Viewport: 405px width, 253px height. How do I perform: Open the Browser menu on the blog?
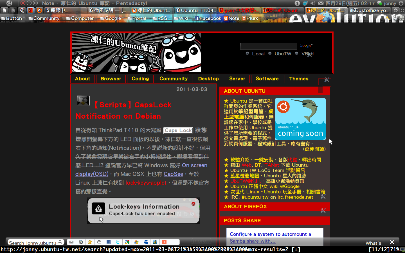[111, 79]
